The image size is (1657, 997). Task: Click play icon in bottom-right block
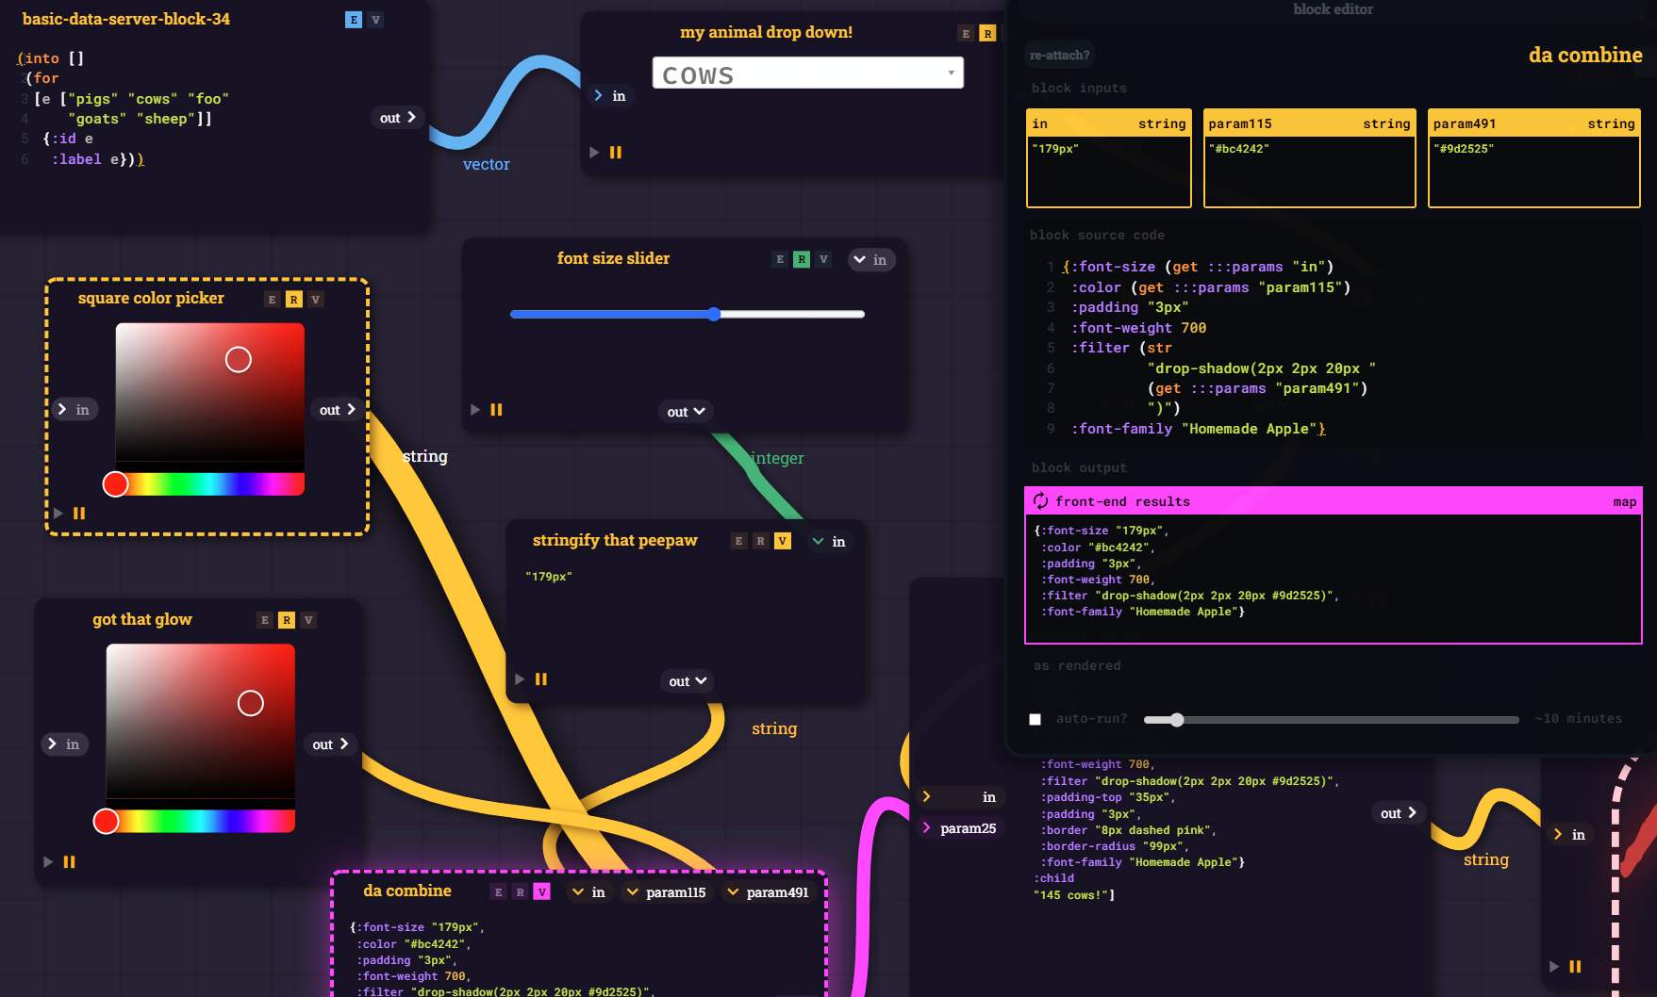pyautogui.click(x=1554, y=966)
